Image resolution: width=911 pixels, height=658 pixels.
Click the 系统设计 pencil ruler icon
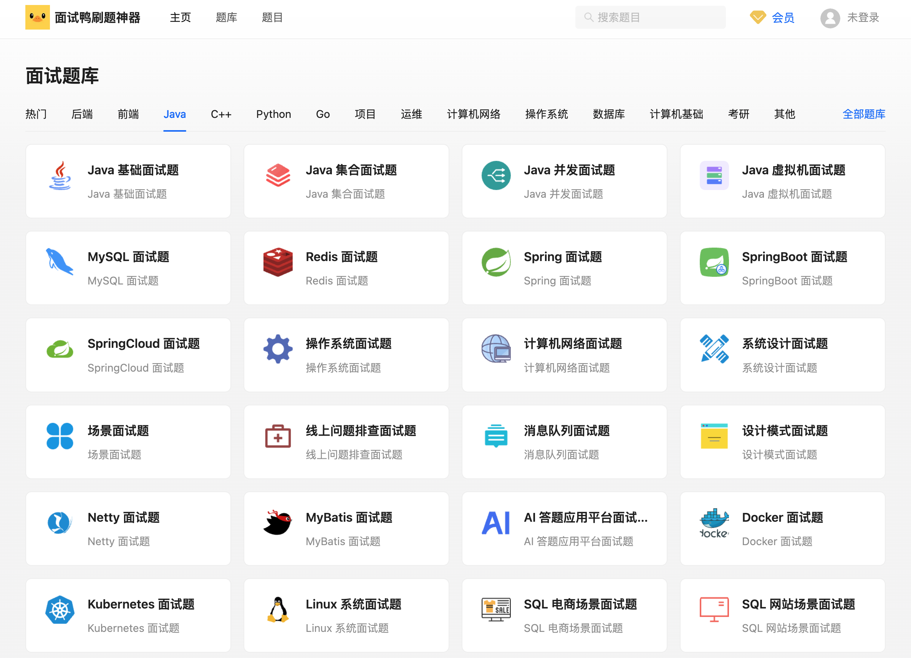coord(714,349)
